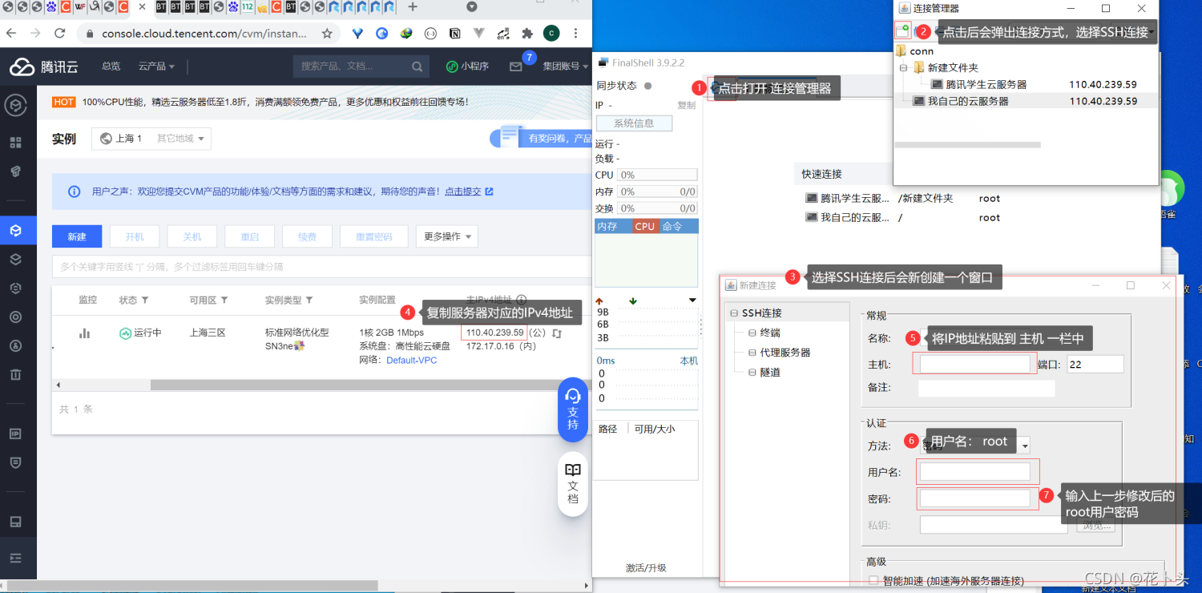Click the 重置密码 button
The width and height of the screenshot is (1202, 593).
(x=374, y=236)
